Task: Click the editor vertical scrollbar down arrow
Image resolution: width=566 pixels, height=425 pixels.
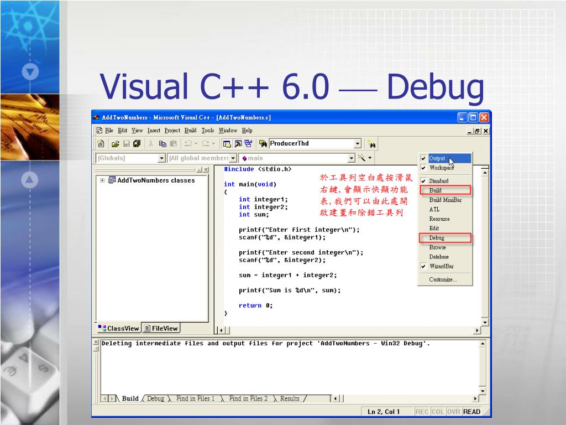Action: pos(485,322)
